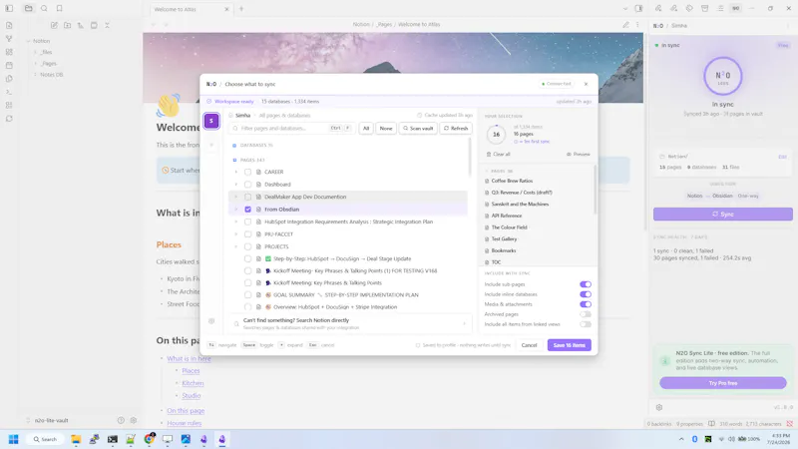This screenshot has height=449, width=798.
Task: Click the None selection button
Action: [386, 129]
